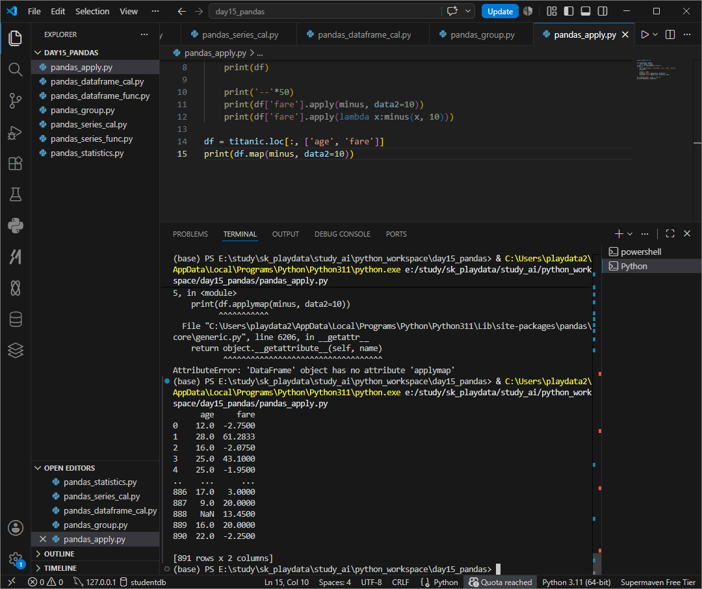The height and width of the screenshot is (589, 702).
Task: Close the terminal panel
Action: click(x=687, y=234)
